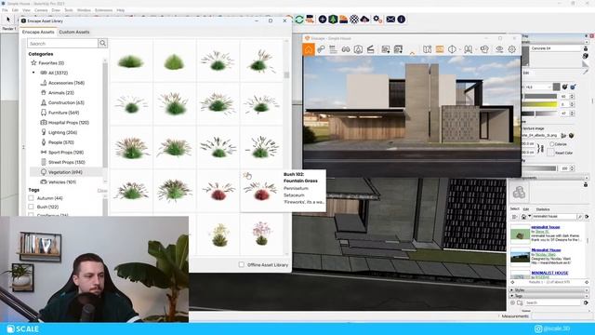This screenshot has height=335, width=595.
Task: Select the SketchUp arrow Select tool
Action: pos(8,20)
